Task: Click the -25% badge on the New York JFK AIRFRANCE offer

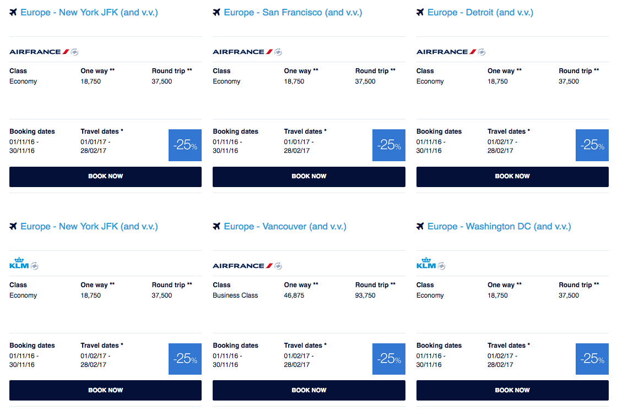Action: click(185, 145)
